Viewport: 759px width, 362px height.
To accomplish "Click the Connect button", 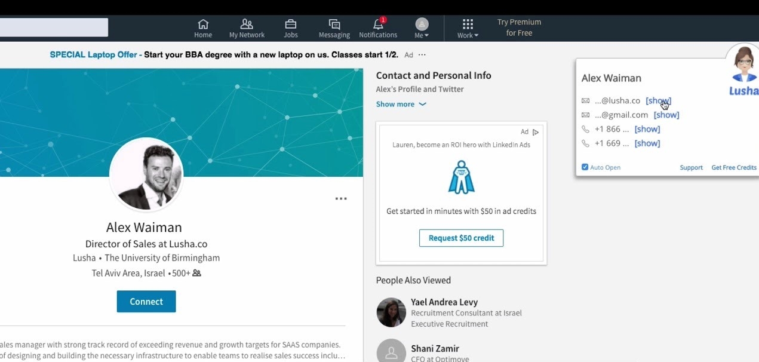I will tap(146, 302).
